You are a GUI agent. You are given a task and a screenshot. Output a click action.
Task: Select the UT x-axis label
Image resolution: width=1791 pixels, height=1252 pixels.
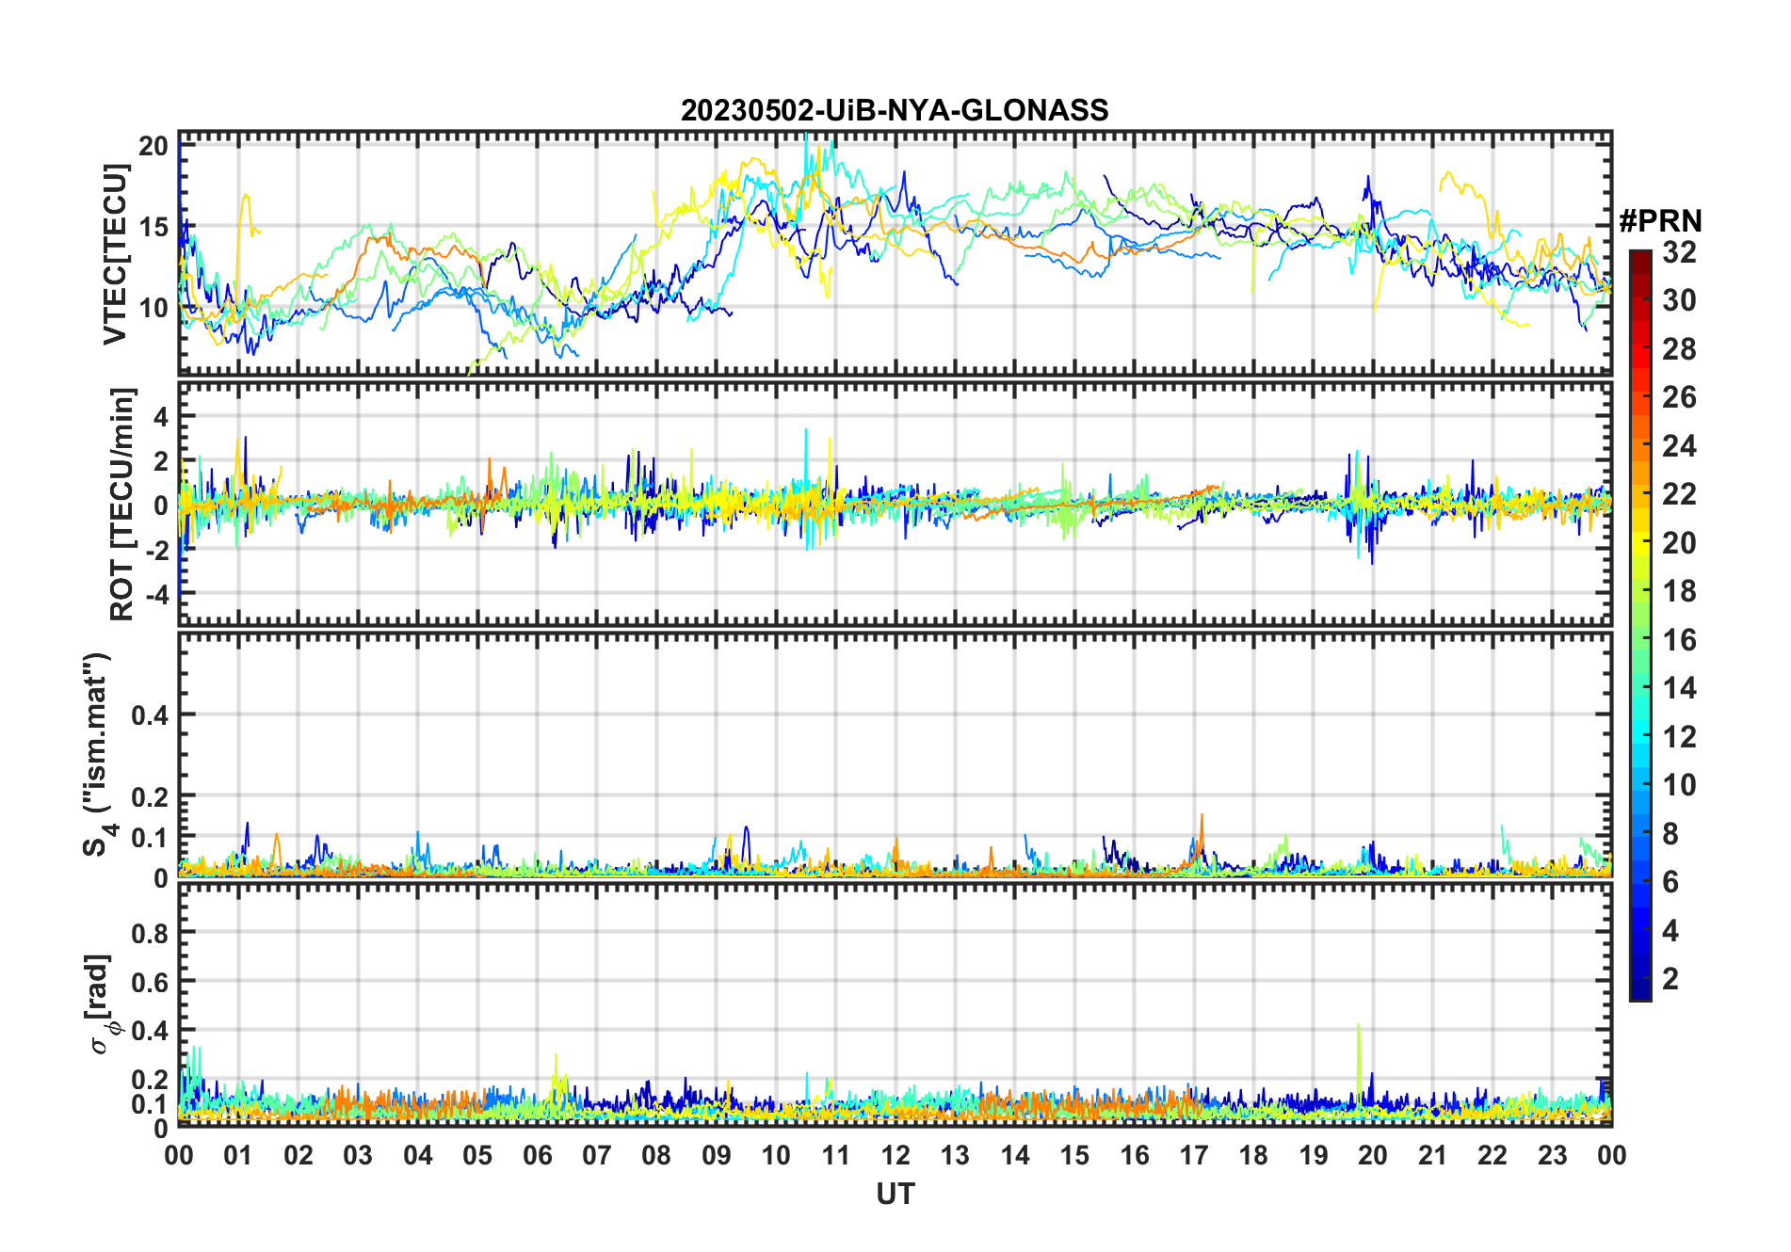pos(895,1194)
